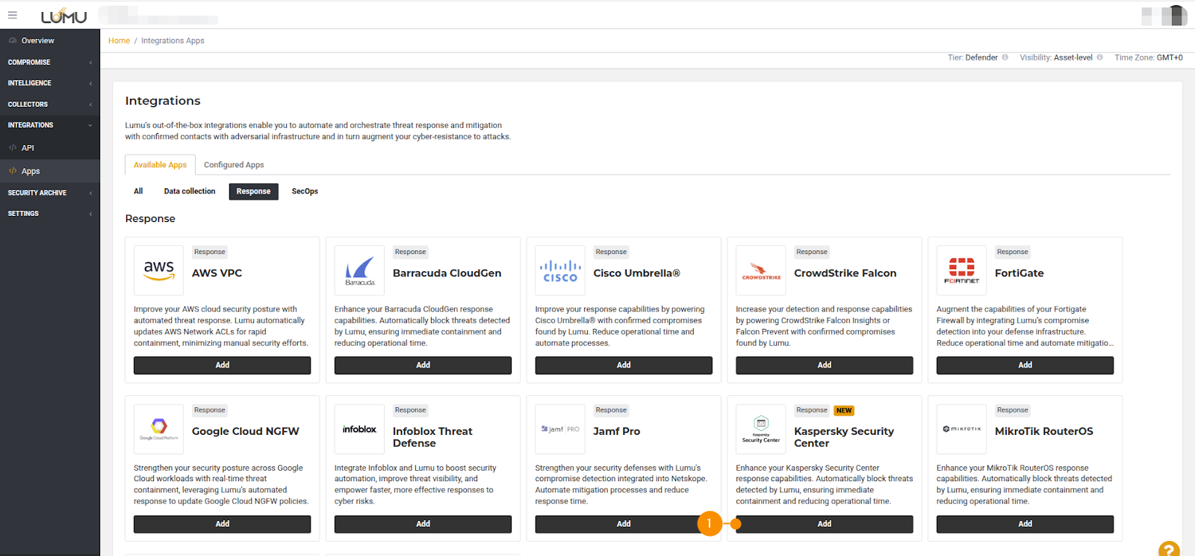Click the CrowdStrike Falcon logo
Viewport: 1195px width, 556px height.
pos(760,271)
